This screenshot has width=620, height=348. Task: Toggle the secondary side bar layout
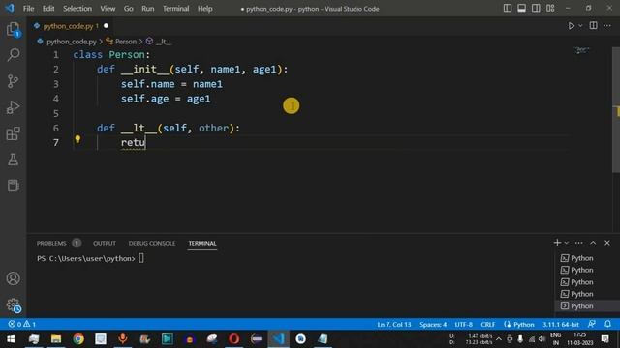536,9
